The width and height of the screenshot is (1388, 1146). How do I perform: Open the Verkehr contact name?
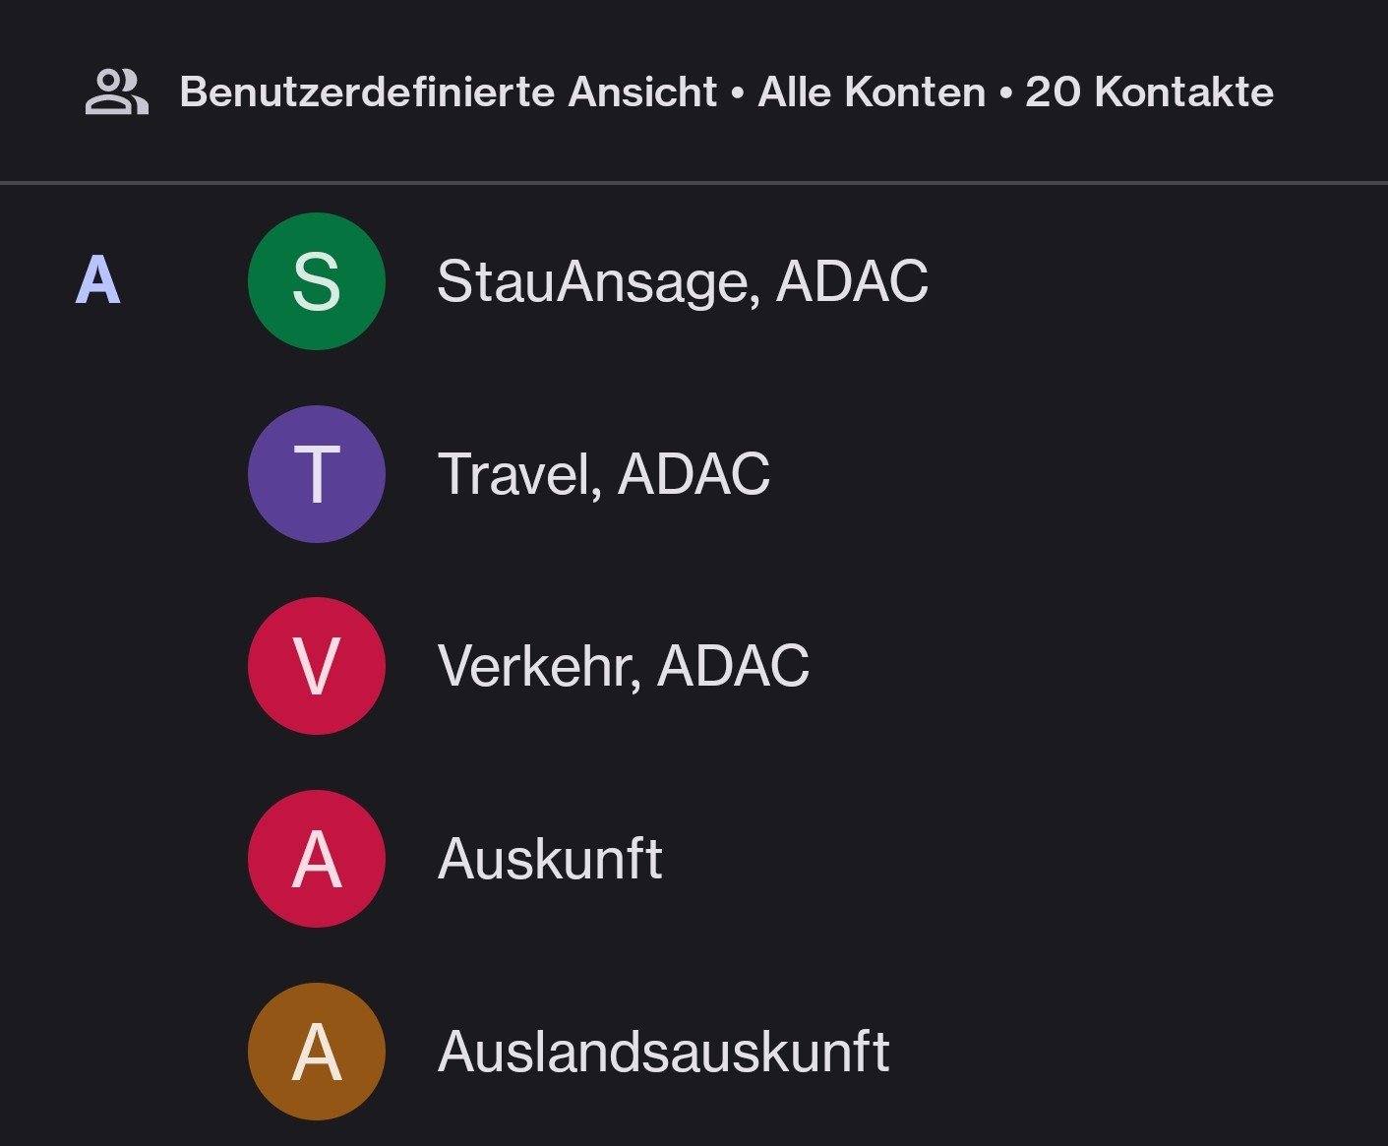click(539, 666)
